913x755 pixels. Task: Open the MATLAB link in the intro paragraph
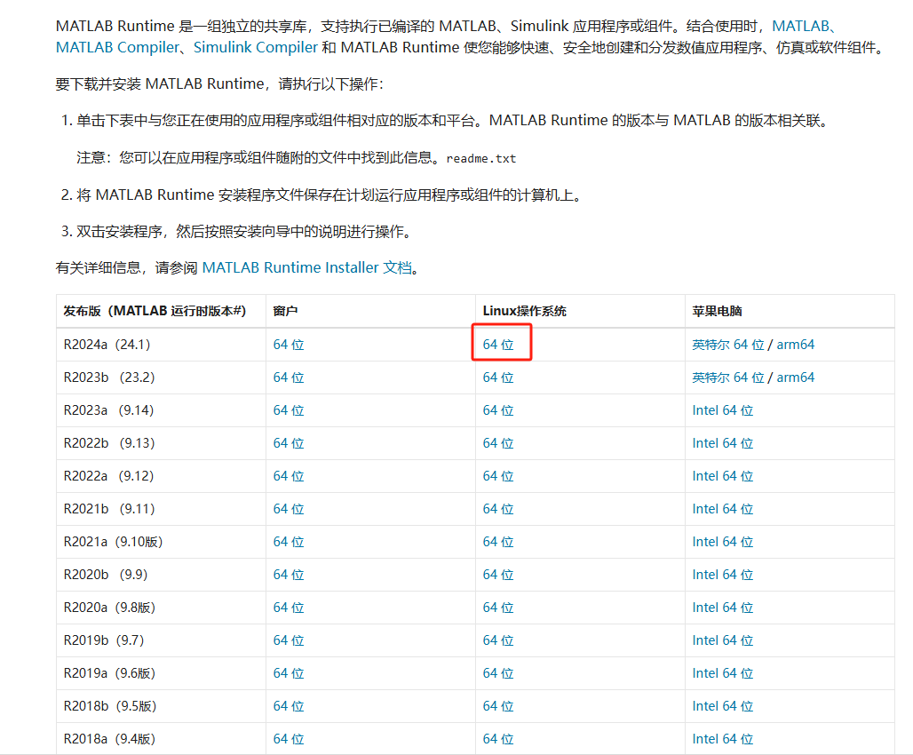800,27
